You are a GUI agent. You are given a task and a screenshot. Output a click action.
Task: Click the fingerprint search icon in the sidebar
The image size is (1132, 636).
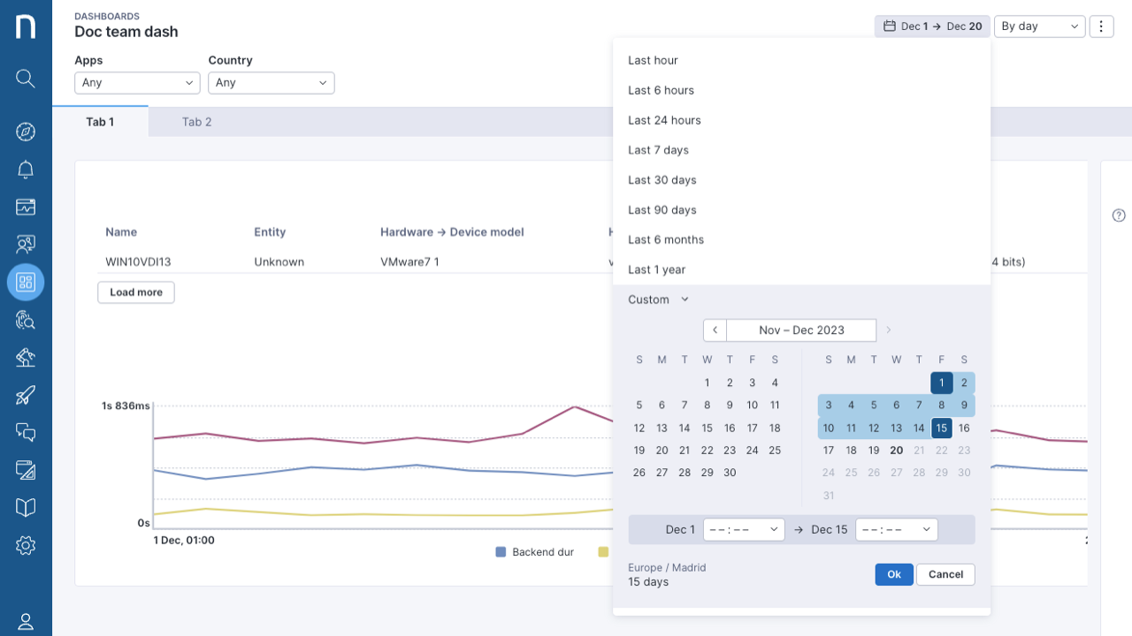tap(26, 320)
